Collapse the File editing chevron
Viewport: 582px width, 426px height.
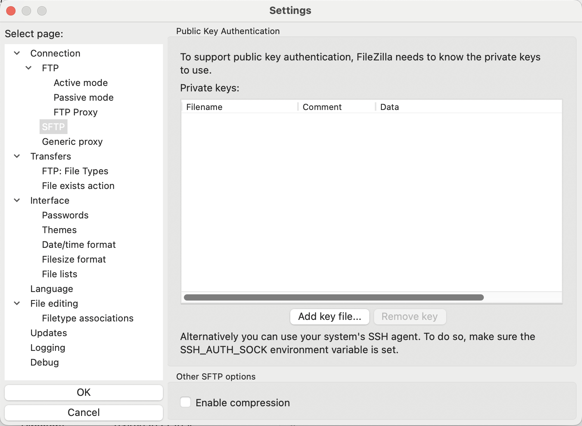[17, 303]
